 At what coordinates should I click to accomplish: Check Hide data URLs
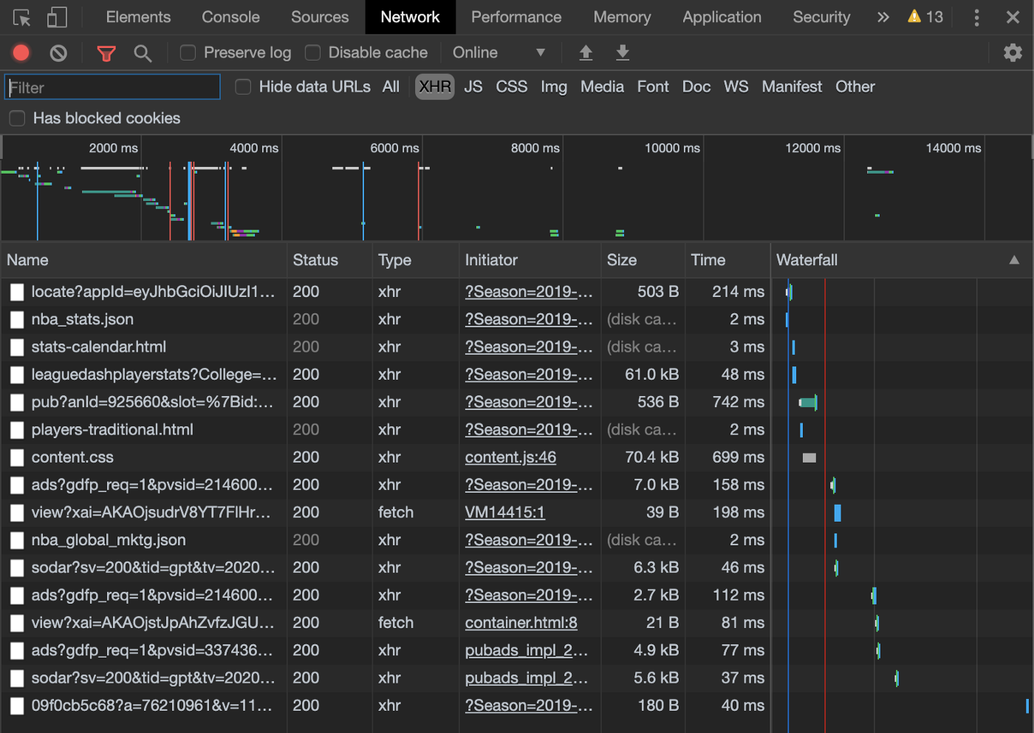[243, 87]
